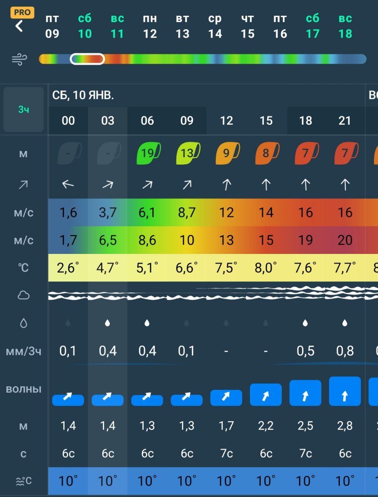This screenshot has height=497, width=378.
Task: Click the wind icon beside color bar
Action: point(19,59)
